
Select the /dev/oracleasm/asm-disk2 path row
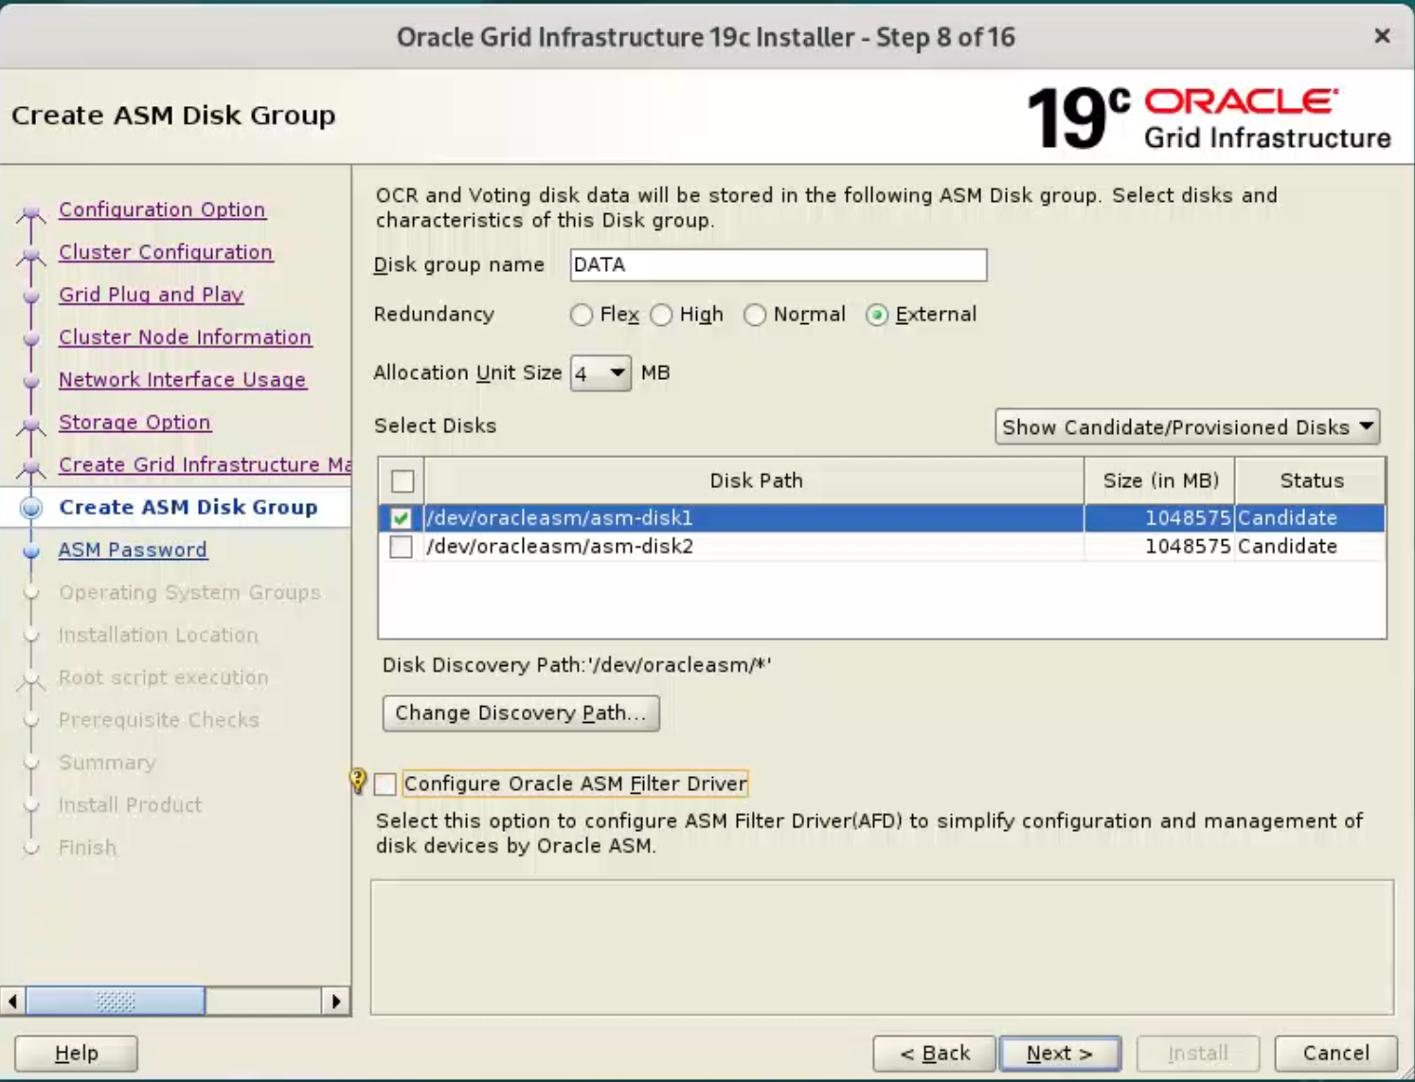point(754,547)
